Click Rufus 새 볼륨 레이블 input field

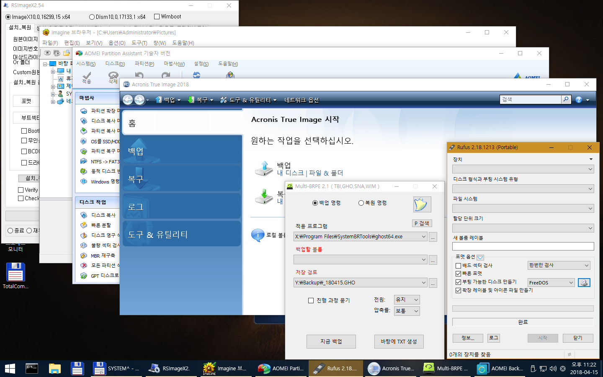tap(523, 246)
